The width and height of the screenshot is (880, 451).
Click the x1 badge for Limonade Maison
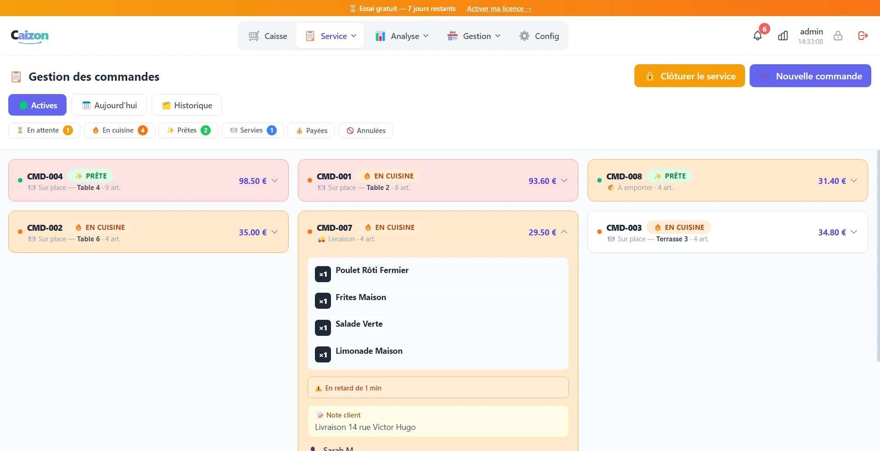point(323,354)
